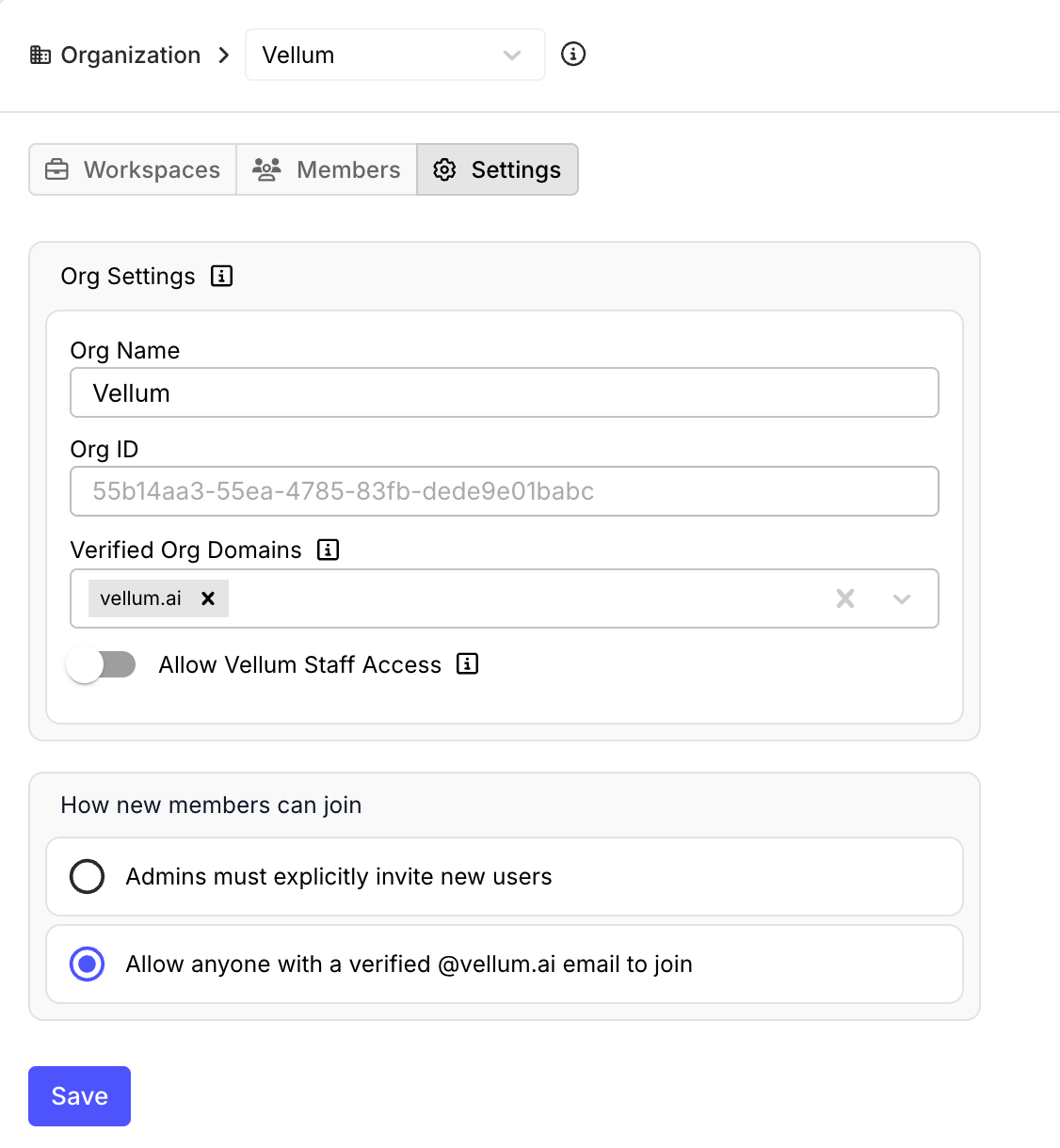Toggle Allow Vellum Staff Access switch
This screenshot has height=1148, width=1060.
click(x=102, y=664)
